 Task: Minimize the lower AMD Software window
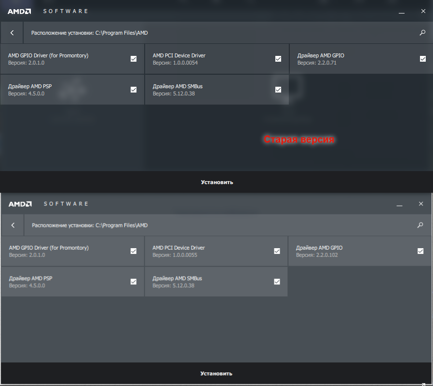pyautogui.click(x=399, y=205)
